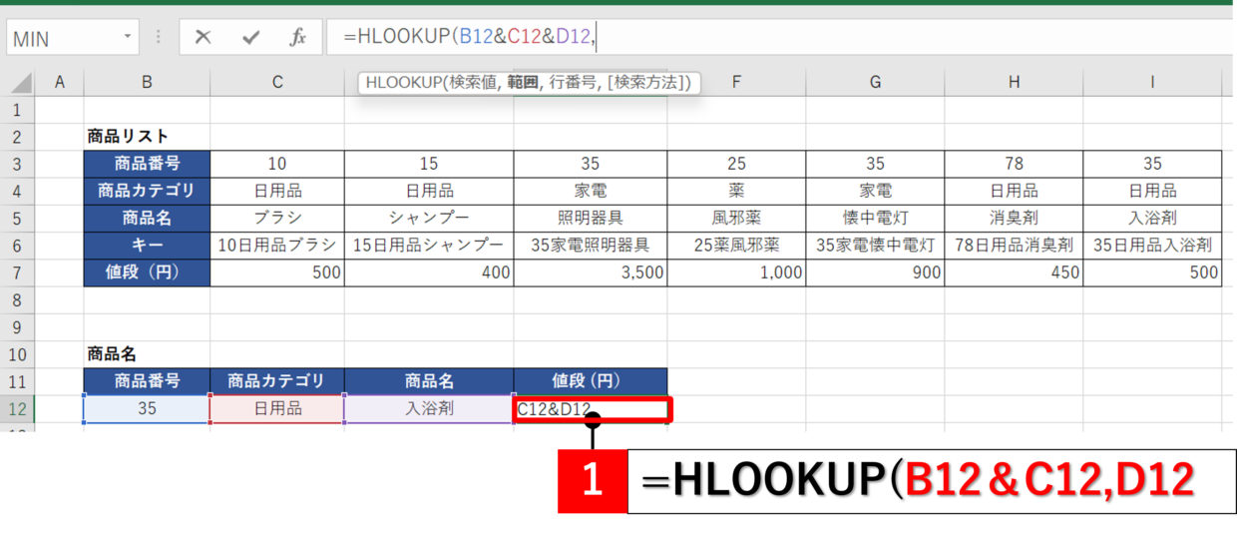The height and width of the screenshot is (536, 1237).
Task: Confirm the formula with the Enter checkmark
Action: tap(250, 38)
